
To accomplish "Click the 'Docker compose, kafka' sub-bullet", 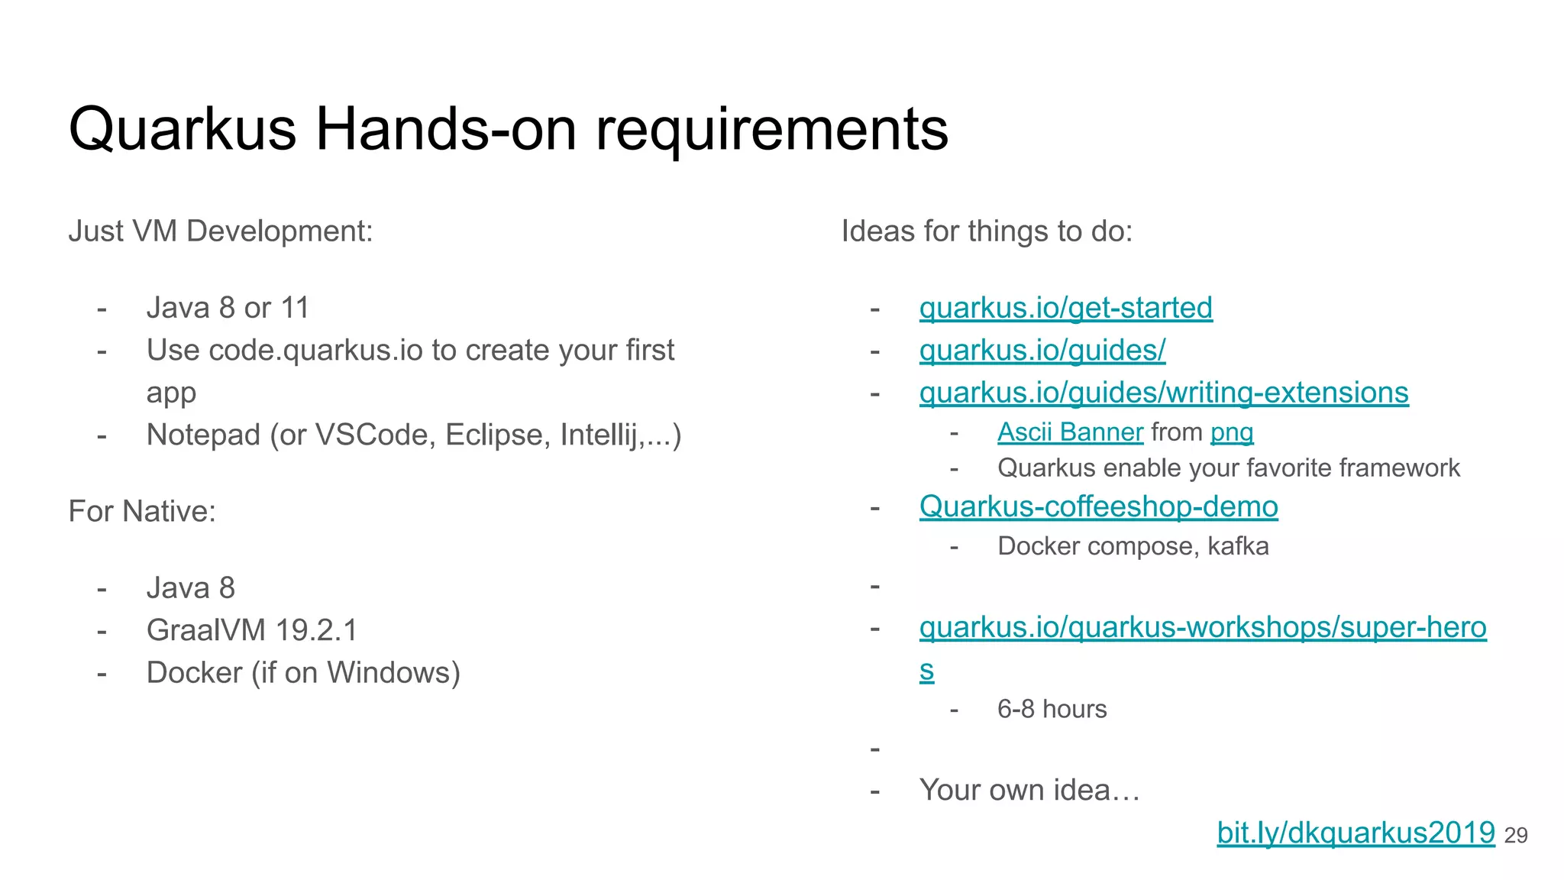I will click(x=1133, y=547).
